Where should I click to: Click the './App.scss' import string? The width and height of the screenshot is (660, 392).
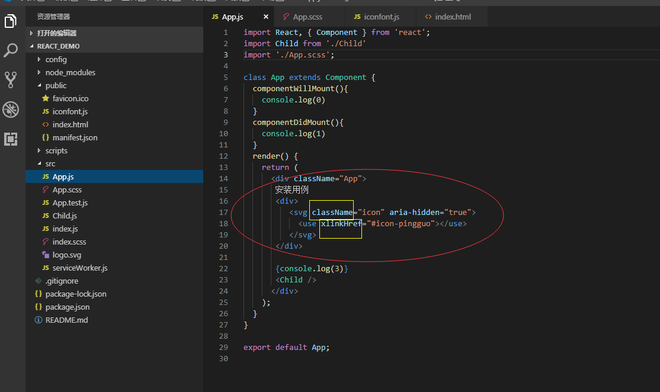click(x=303, y=55)
